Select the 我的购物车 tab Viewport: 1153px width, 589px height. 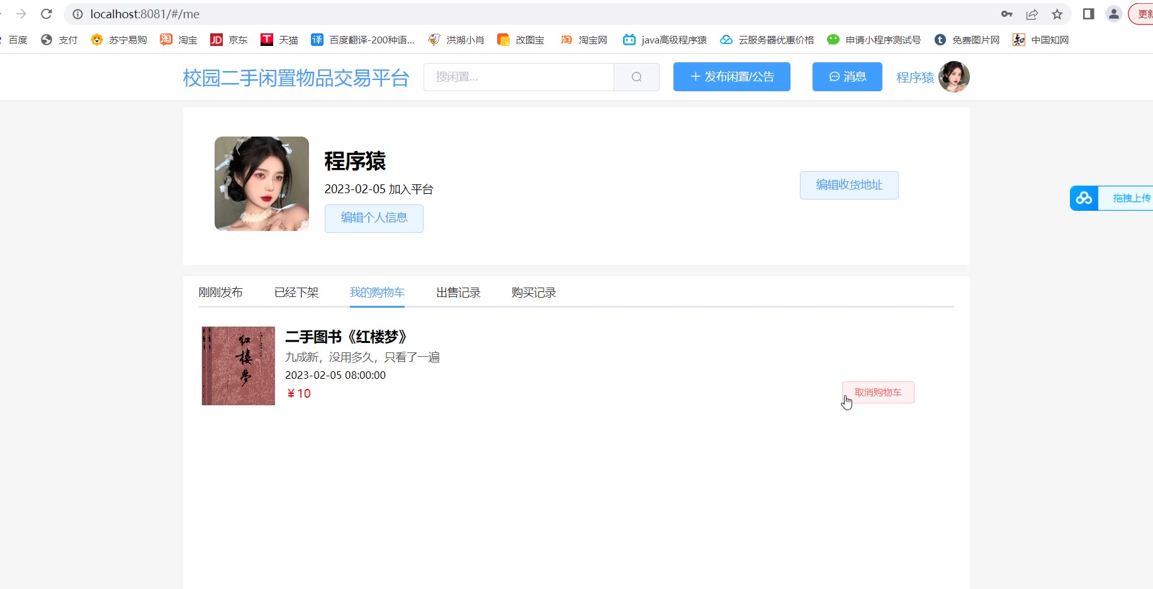coord(377,293)
